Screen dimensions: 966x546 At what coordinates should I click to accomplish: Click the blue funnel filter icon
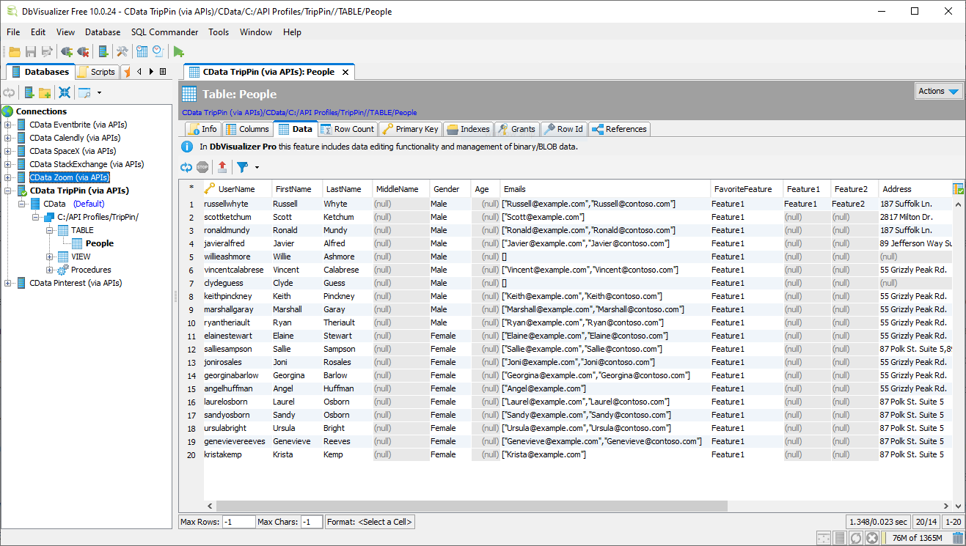click(242, 167)
